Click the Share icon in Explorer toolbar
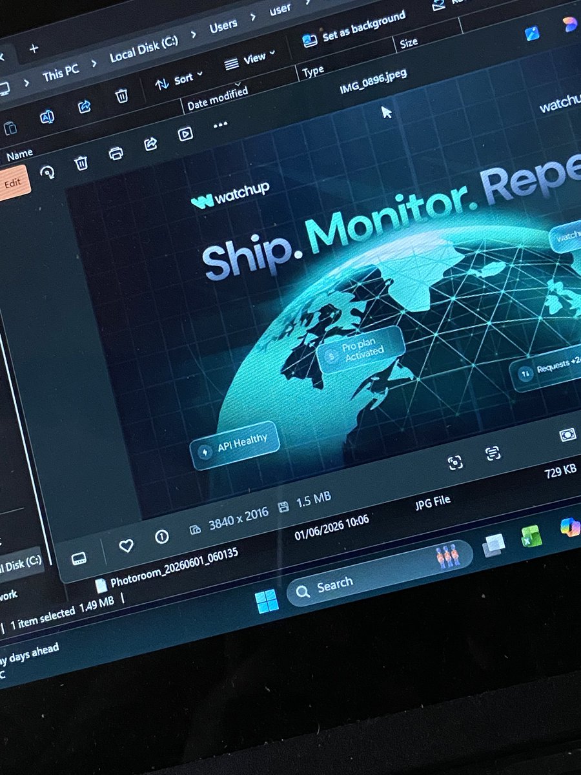The height and width of the screenshot is (775, 581). point(85,107)
